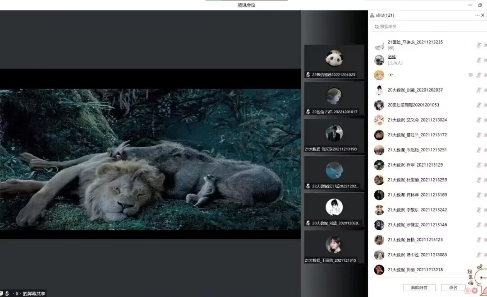487x297 pixels.
Task: Toggle mic icon for member 20211213251
Action: pos(478,150)
